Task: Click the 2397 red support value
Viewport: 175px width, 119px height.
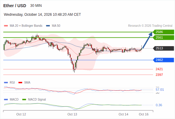Action: point(159,75)
